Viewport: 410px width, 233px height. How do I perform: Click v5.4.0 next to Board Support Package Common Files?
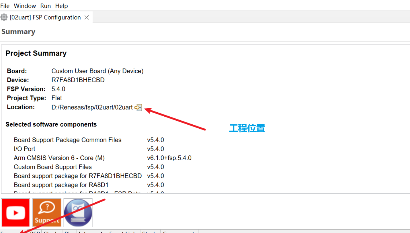pos(155,140)
